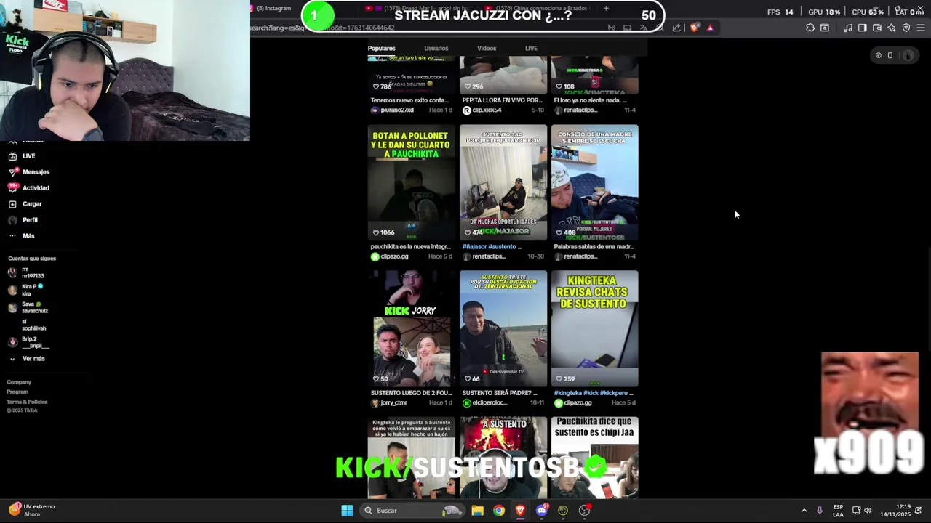
Task: Click the #kingteka #kick #kickperu caption
Action: [594, 393]
